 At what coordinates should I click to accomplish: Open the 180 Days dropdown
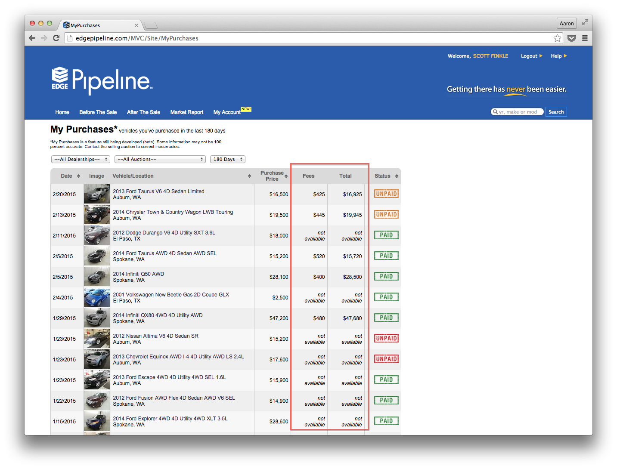228,159
